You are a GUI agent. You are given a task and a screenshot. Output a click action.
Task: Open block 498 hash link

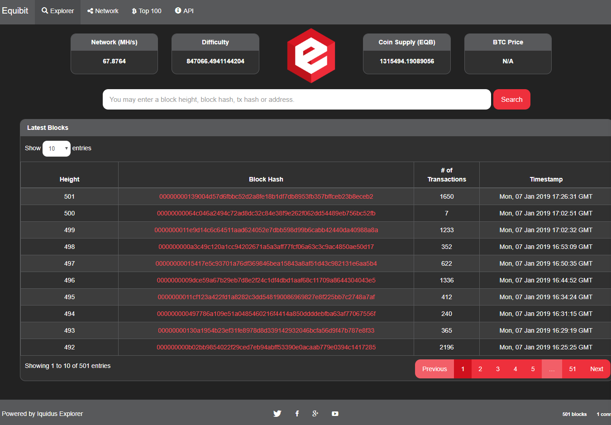click(x=266, y=247)
